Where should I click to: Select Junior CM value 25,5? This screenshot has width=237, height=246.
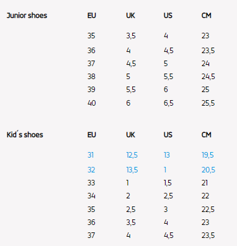coord(208,103)
